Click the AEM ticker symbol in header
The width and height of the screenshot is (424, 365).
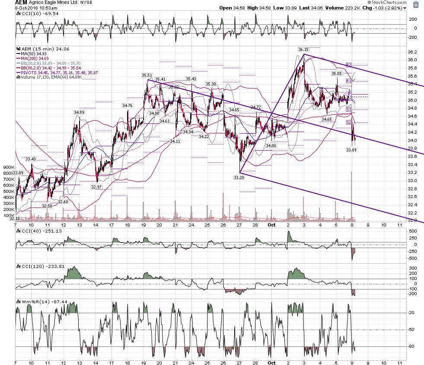coord(21,3)
